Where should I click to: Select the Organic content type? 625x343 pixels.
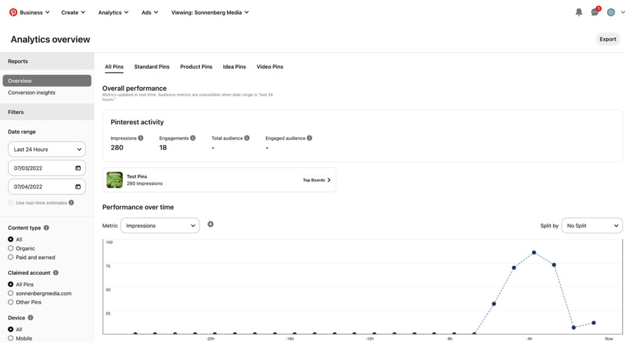(x=11, y=249)
